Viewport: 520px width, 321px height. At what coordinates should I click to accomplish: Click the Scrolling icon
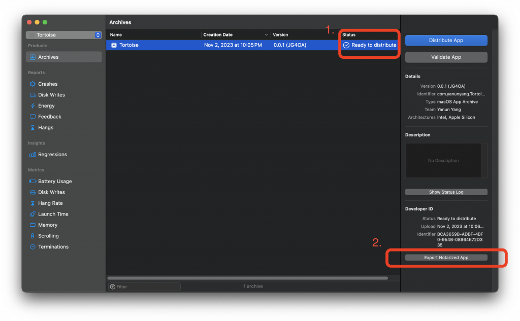[32, 236]
